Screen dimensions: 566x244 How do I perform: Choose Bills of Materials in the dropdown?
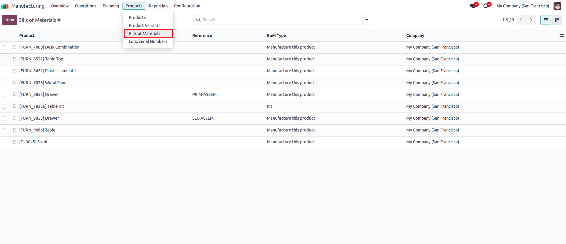[x=148, y=33]
